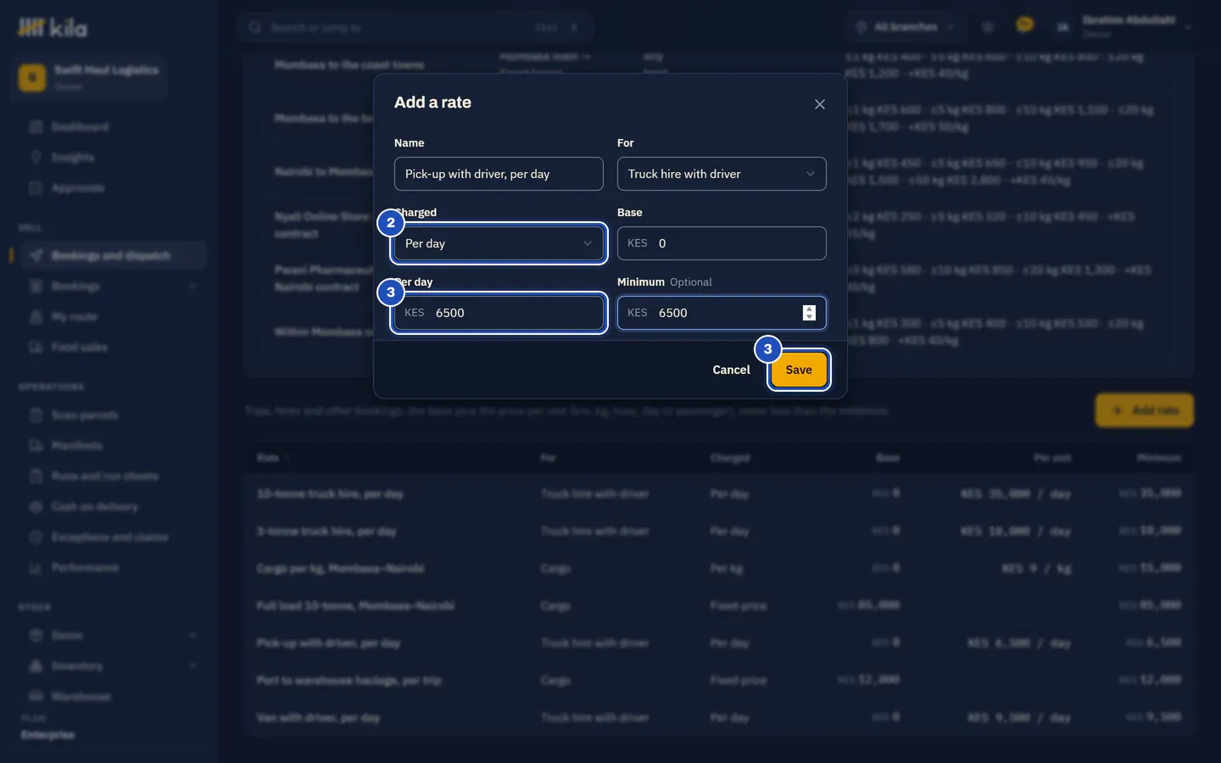1221x763 pixels.
Task: Expand the Bookings sidebar chevron
Action: point(192,287)
